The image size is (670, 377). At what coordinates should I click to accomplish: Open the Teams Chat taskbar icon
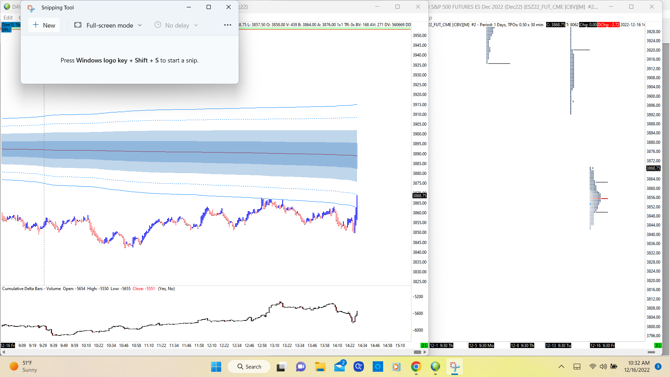pyautogui.click(x=301, y=367)
